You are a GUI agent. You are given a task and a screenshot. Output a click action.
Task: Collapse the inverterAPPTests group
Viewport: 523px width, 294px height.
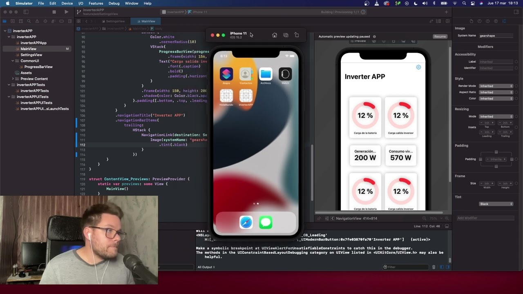click(9, 85)
